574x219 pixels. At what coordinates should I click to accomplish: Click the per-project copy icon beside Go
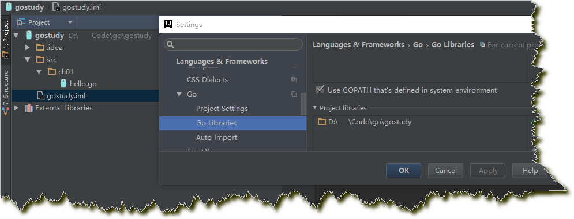[x=294, y=94]
